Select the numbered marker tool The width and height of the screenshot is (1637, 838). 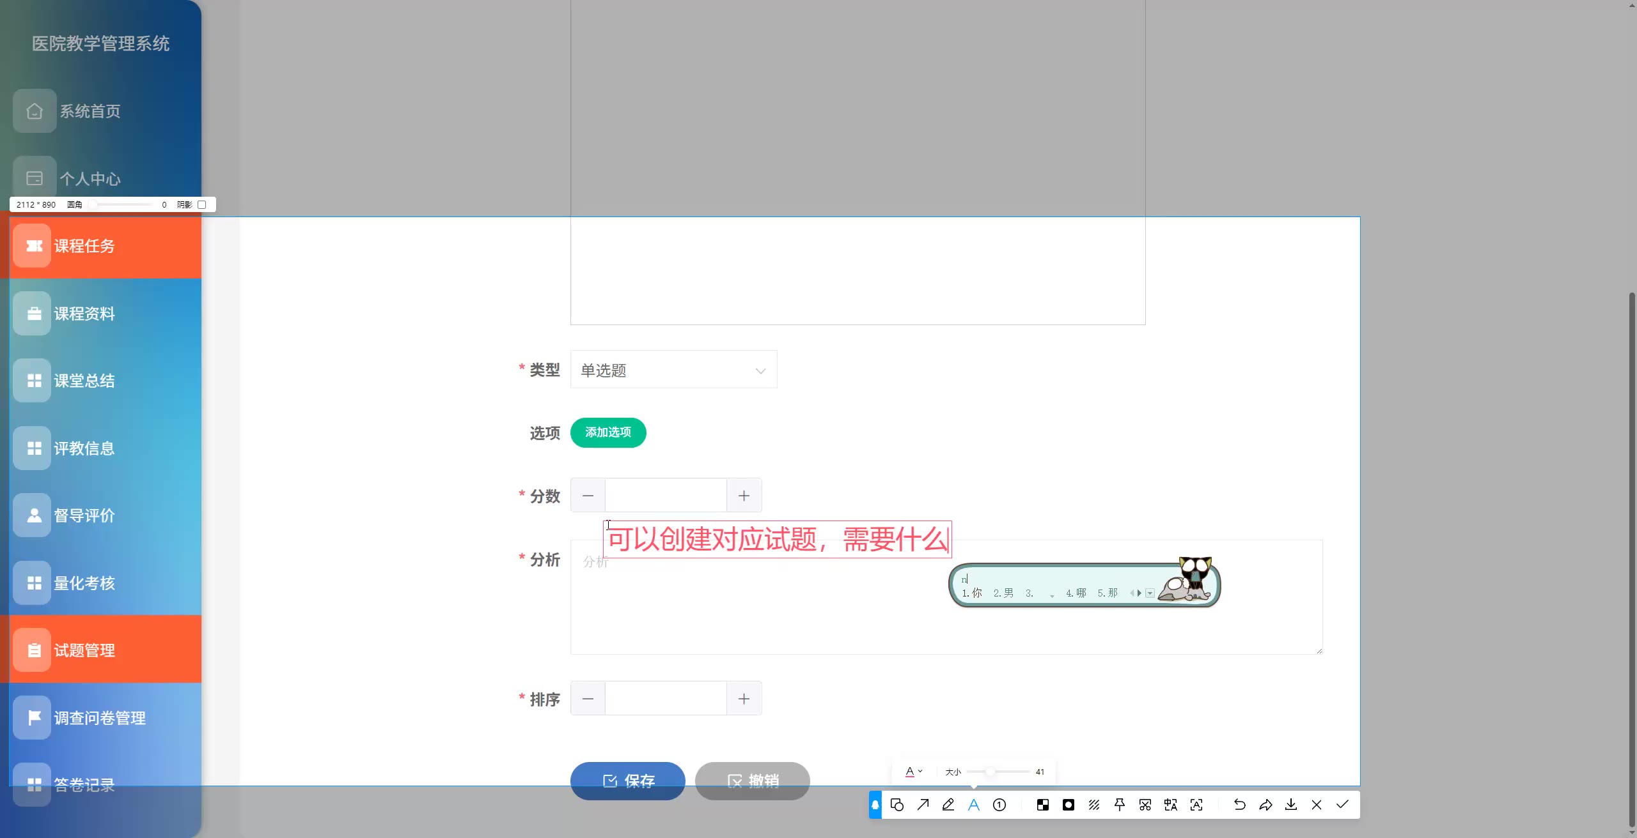[999, 805]
